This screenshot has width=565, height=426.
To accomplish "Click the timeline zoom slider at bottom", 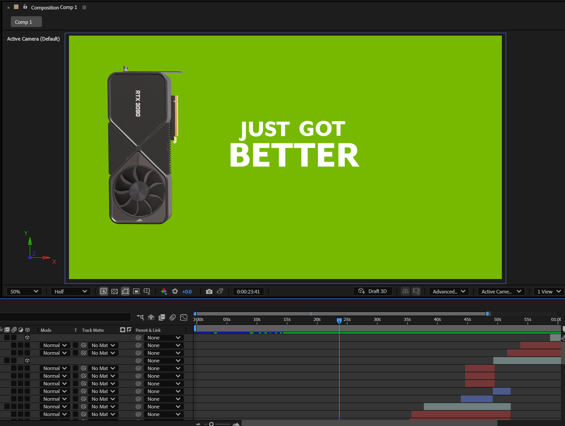I will pyautogui.click(x=211, y=424).
